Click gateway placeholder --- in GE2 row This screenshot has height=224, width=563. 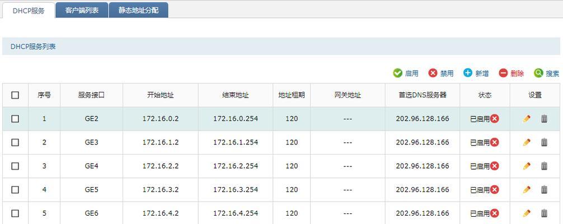pos(348,119)
